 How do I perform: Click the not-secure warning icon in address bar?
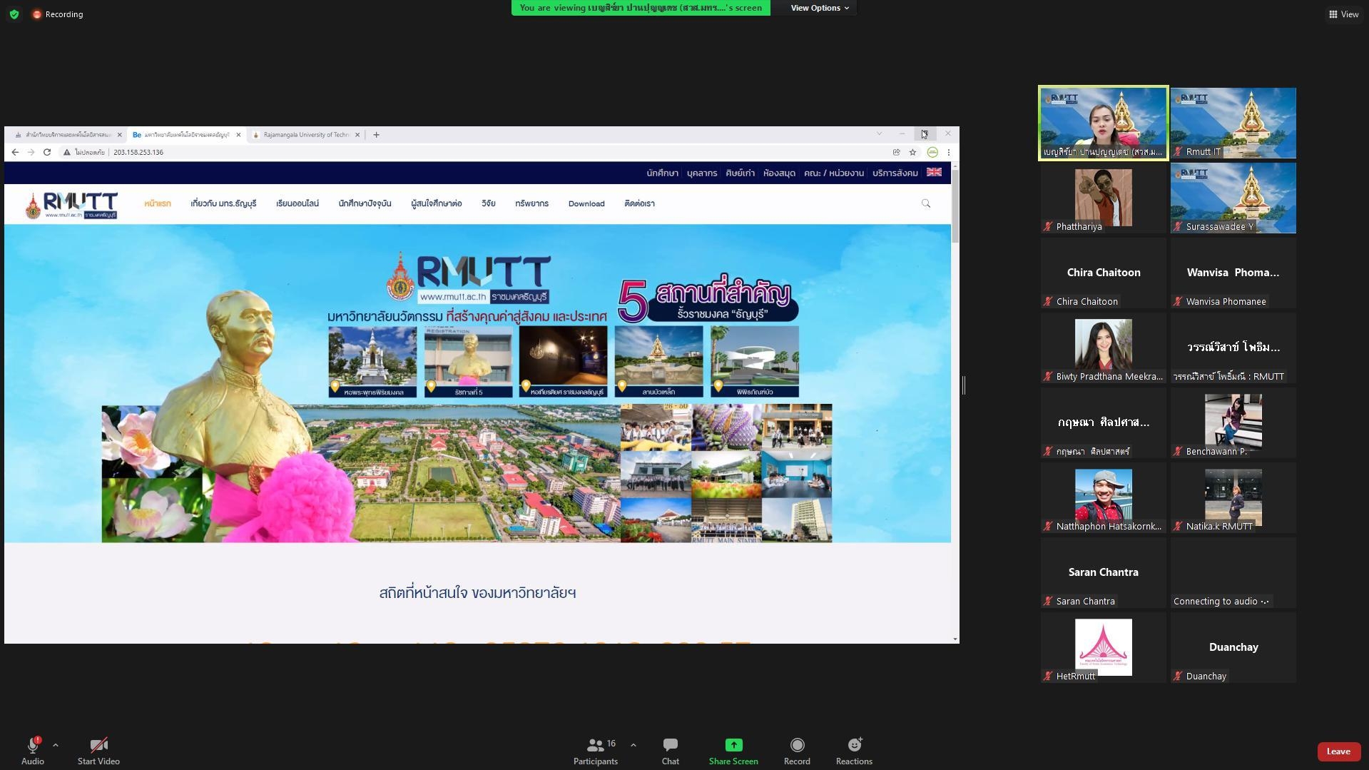tap(66, 152)
